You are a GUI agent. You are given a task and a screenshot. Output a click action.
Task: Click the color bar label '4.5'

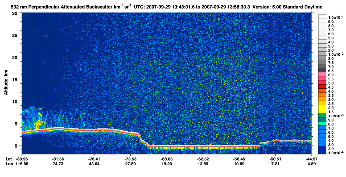tap(331, 87)
